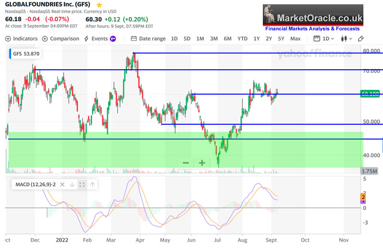
Task: Open the Date range picker
Action: (148, 39)
